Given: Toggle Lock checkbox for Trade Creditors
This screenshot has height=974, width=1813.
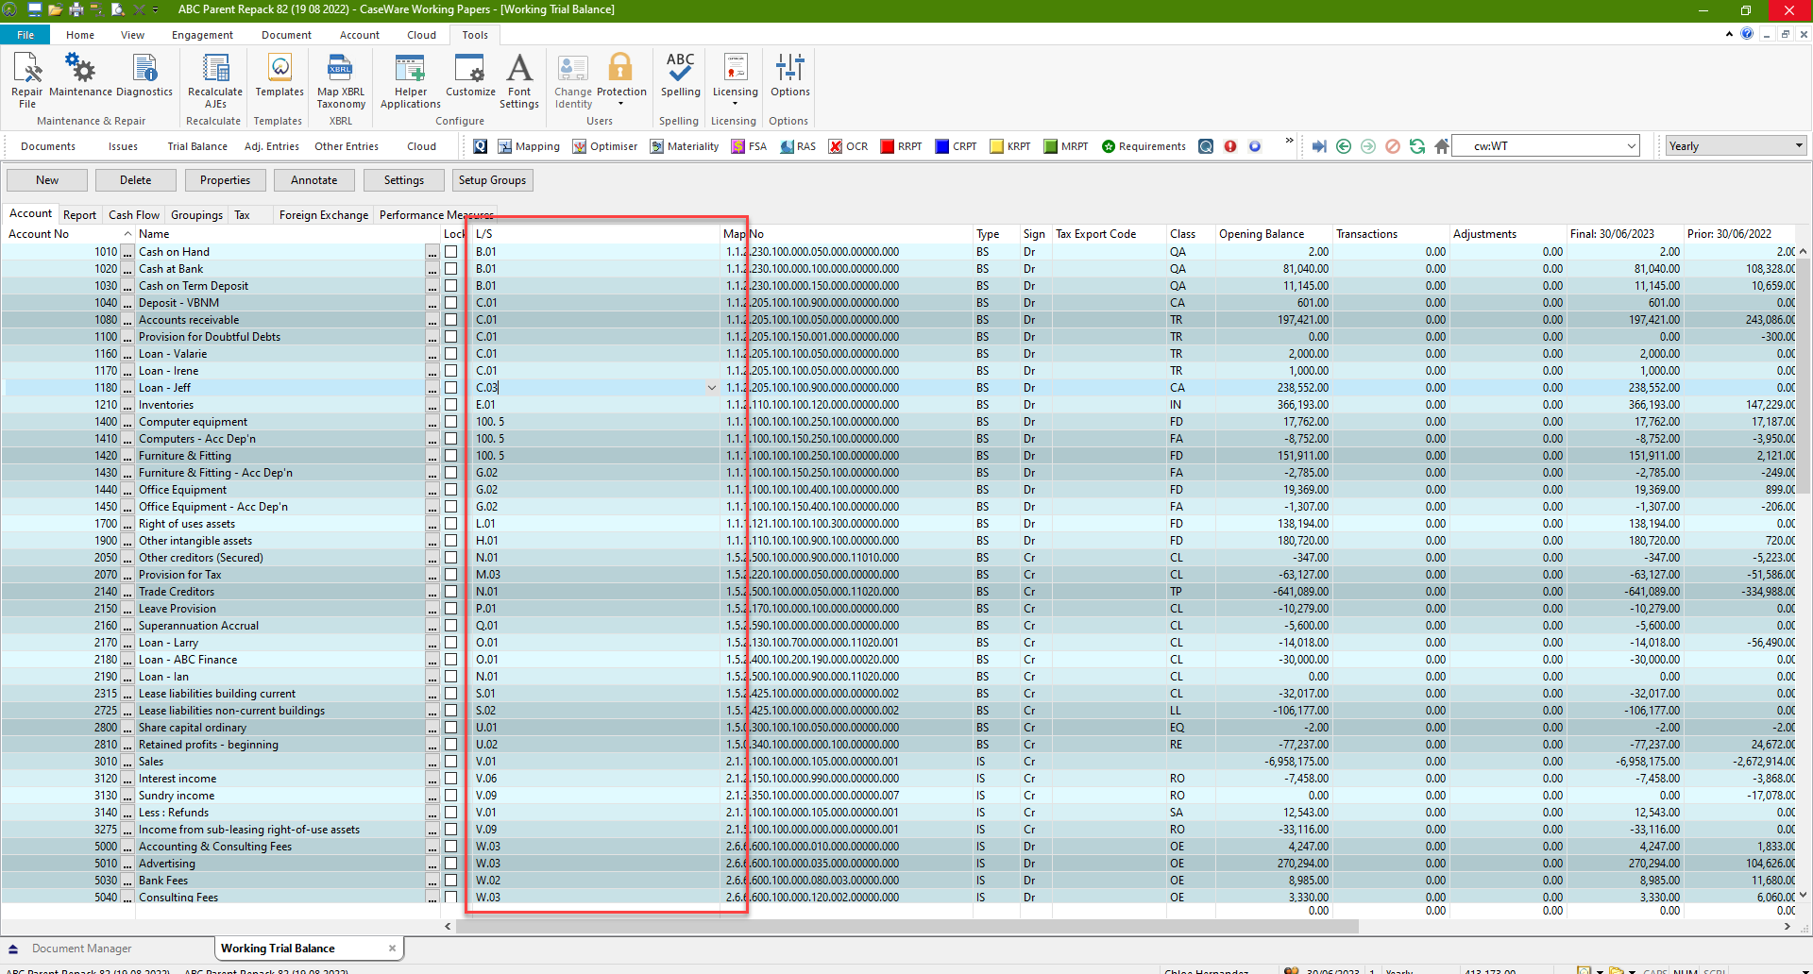Looking at the screenshot, I should 451,592.
